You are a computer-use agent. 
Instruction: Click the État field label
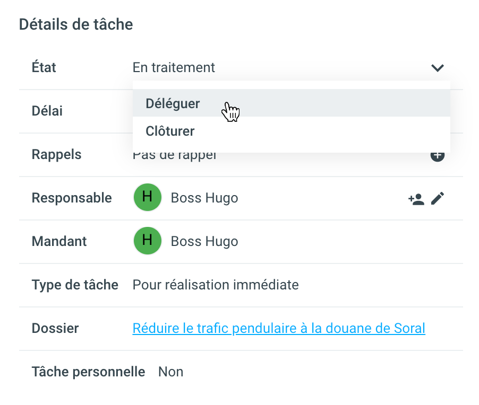(44, 68)
